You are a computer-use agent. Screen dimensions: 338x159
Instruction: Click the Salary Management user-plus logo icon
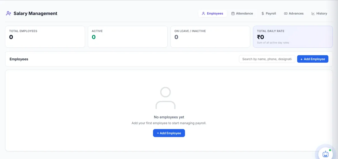(x=8, y=13)
